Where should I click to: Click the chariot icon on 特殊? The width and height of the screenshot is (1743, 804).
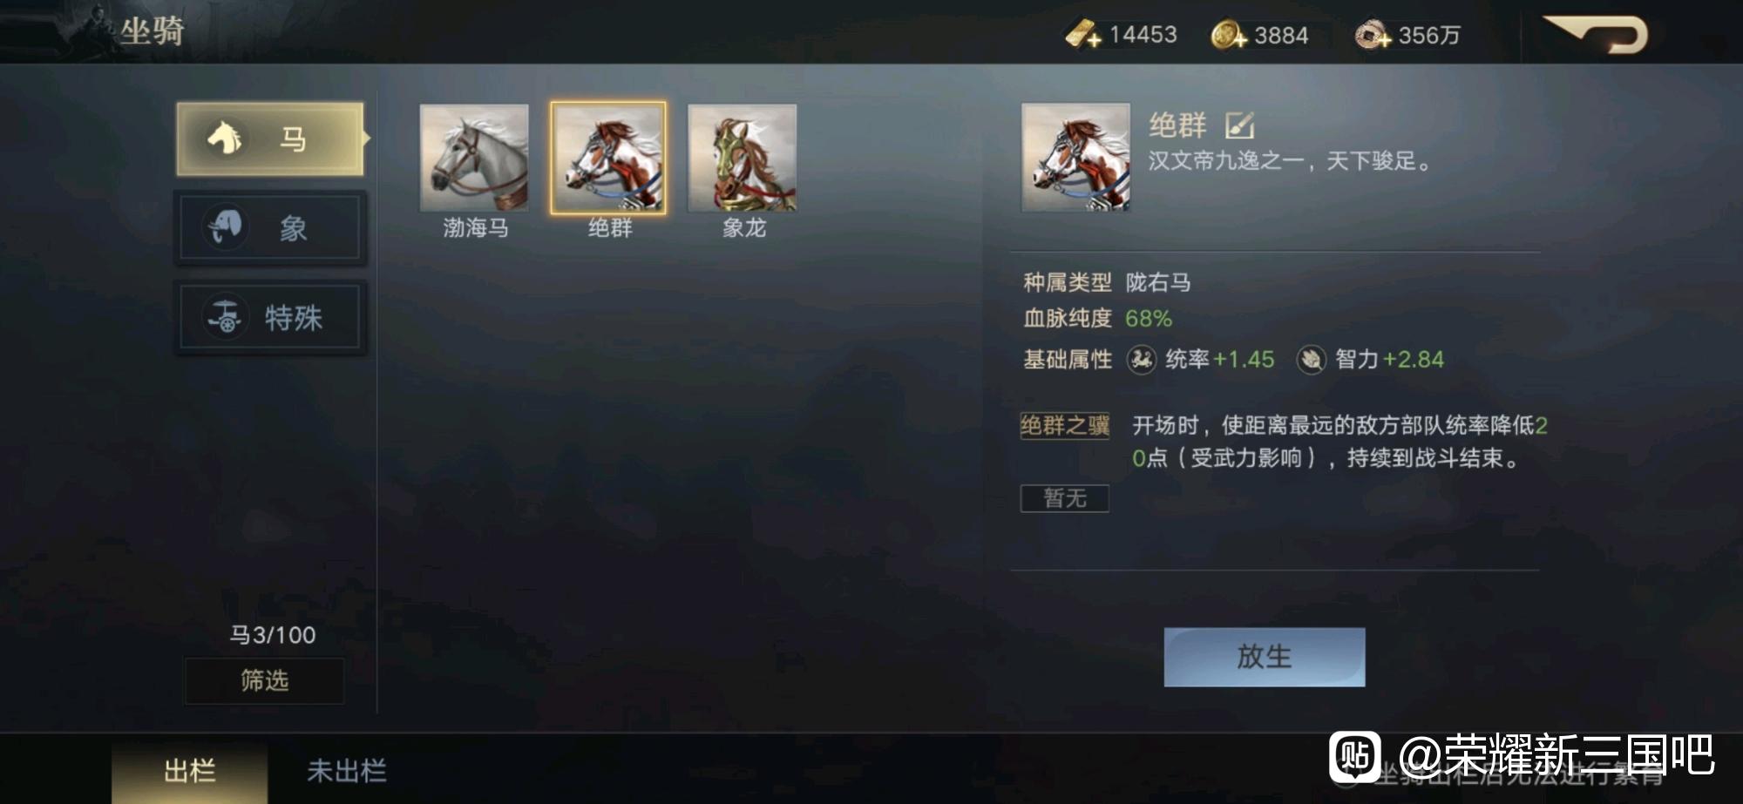[226, 316]
